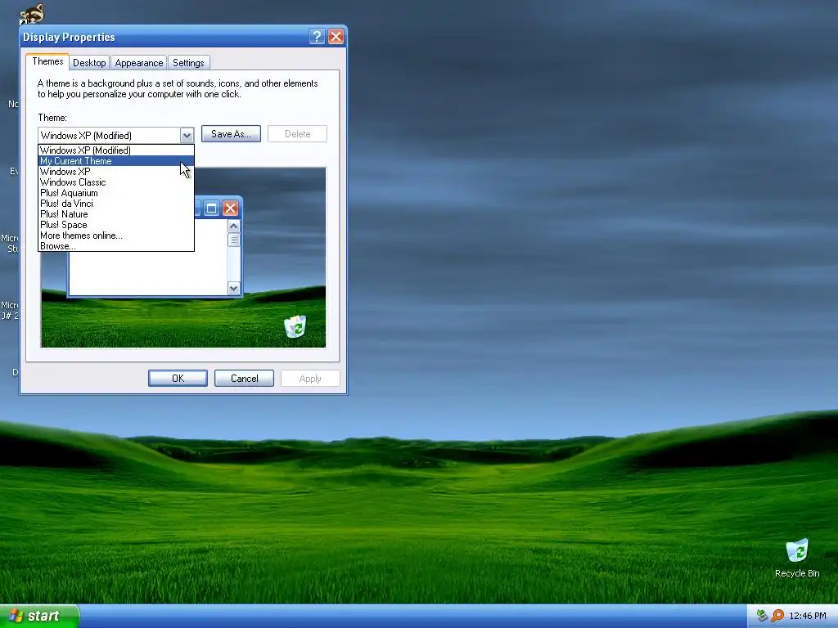The width and height of the screenshot is (838, 628).
Task: Open the Start menu
Action: 39,616
